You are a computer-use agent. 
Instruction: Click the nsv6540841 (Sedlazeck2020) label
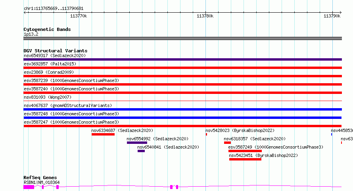tap(169, 147)
